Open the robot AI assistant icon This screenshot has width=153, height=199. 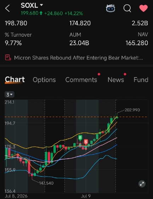tap(110, 9)
